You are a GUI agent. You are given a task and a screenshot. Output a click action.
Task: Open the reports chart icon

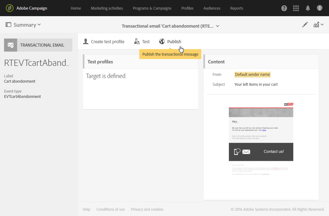coord(316,25)
